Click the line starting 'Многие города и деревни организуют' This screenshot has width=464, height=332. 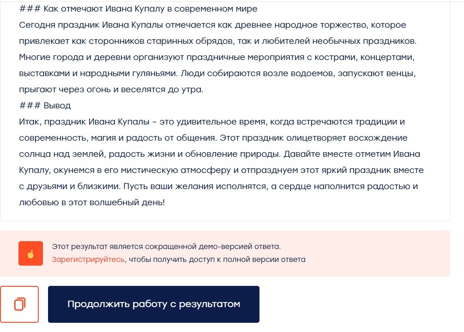(x=217, y=57)
